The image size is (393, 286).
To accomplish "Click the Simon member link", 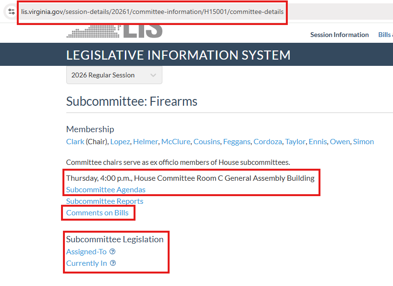I will pyautogui.click(x=363, y=141).
